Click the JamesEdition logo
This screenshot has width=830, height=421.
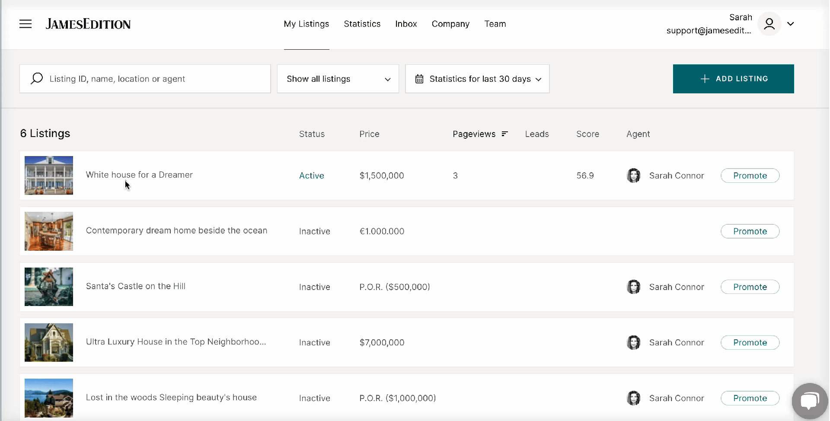[x=88, y=24]
